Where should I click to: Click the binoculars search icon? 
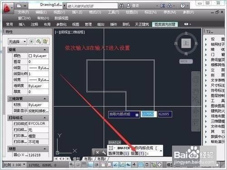[121, 6]
